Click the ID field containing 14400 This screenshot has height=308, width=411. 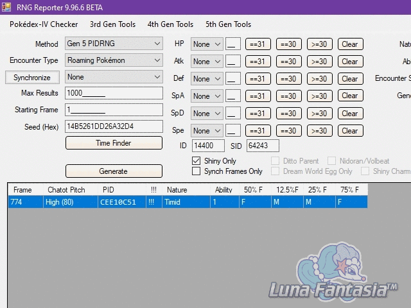208,146
